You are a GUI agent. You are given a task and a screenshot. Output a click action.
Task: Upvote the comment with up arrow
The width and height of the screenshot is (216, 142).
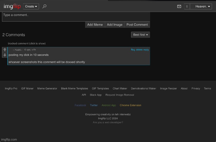[5, 50]
